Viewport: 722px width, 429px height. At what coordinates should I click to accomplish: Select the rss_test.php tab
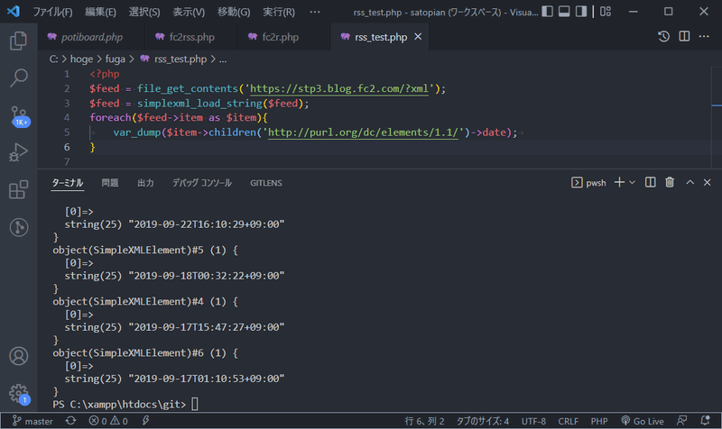tap(380, 37)
